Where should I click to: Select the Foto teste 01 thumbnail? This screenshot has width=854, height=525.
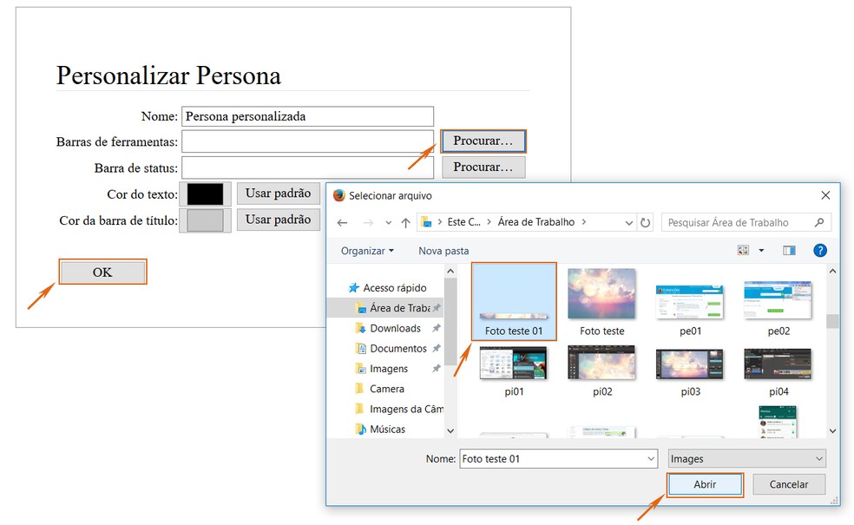point(514,302)
